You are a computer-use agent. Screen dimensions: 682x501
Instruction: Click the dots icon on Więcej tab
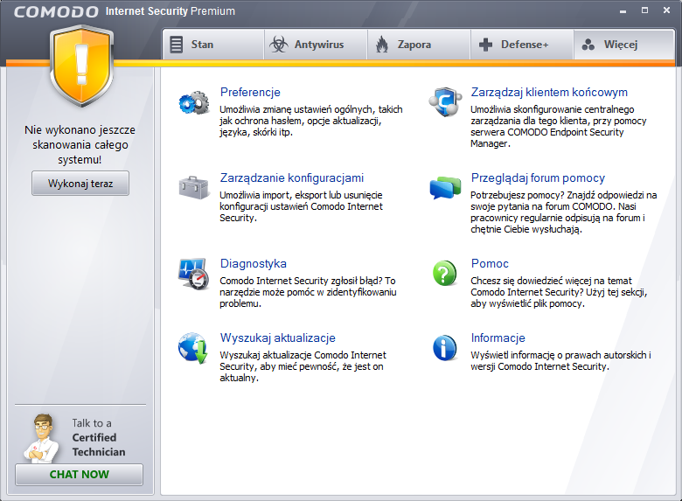pos(588,45)
